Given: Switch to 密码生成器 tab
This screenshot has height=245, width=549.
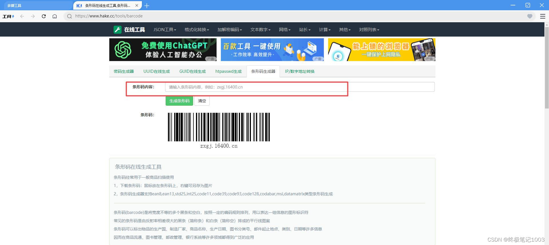Looking at the screenshot, I should [x=124, y=71].
